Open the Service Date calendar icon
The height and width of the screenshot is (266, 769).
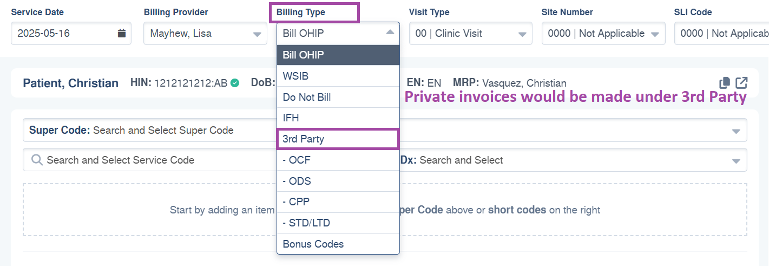pos(122,34)
